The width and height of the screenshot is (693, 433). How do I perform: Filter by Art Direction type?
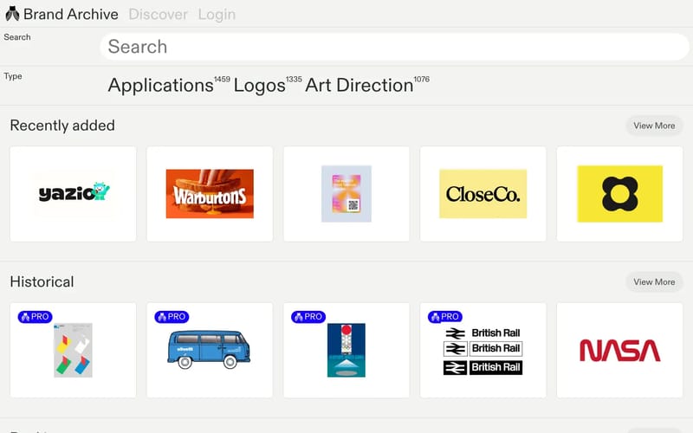(359, 85)
